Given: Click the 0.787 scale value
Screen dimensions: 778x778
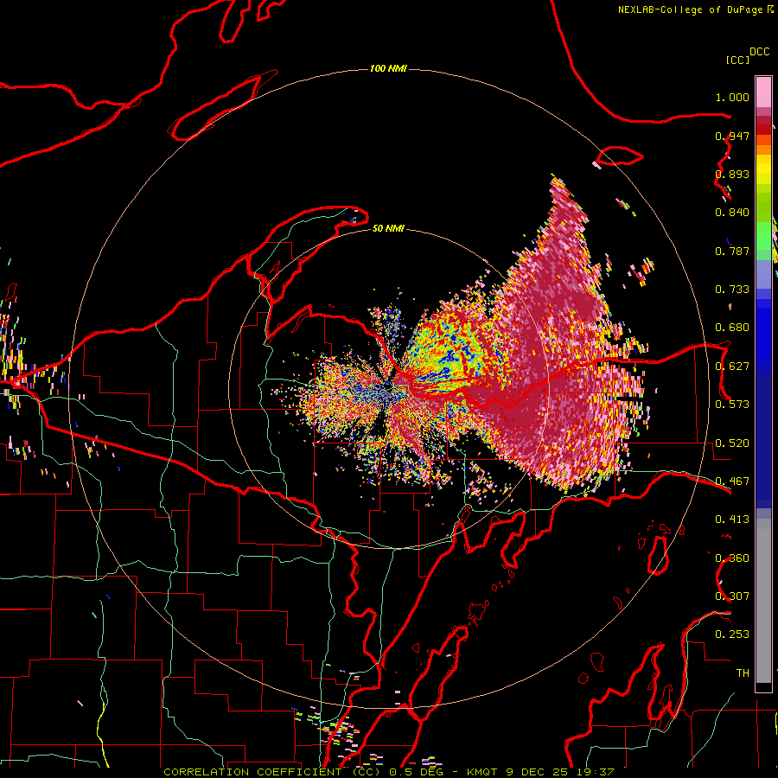Looking at the screenshot, I should click(732, 251).
